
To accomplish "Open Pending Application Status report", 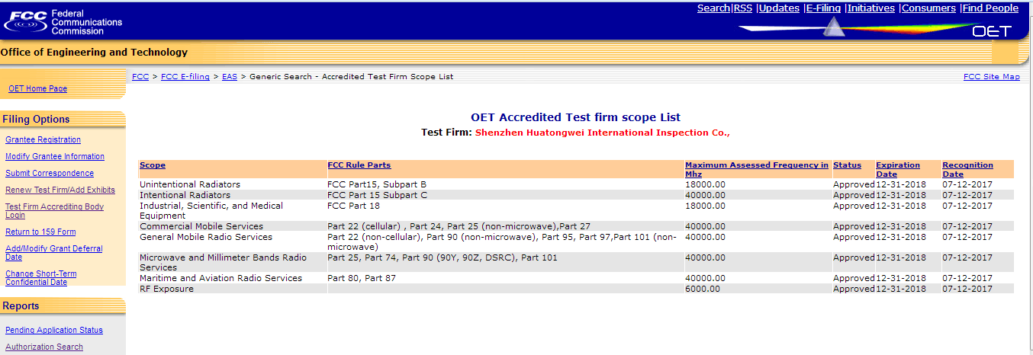I will tap(54, 331).
